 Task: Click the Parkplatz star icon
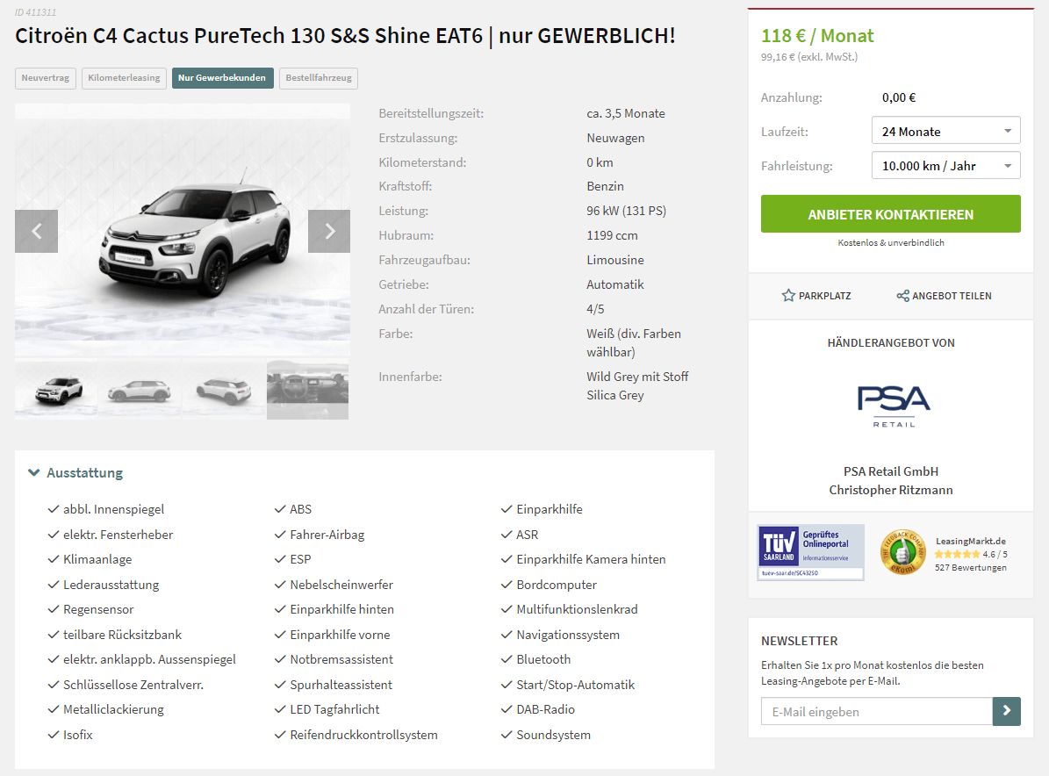pyautogui.click(x=788, y=296)
